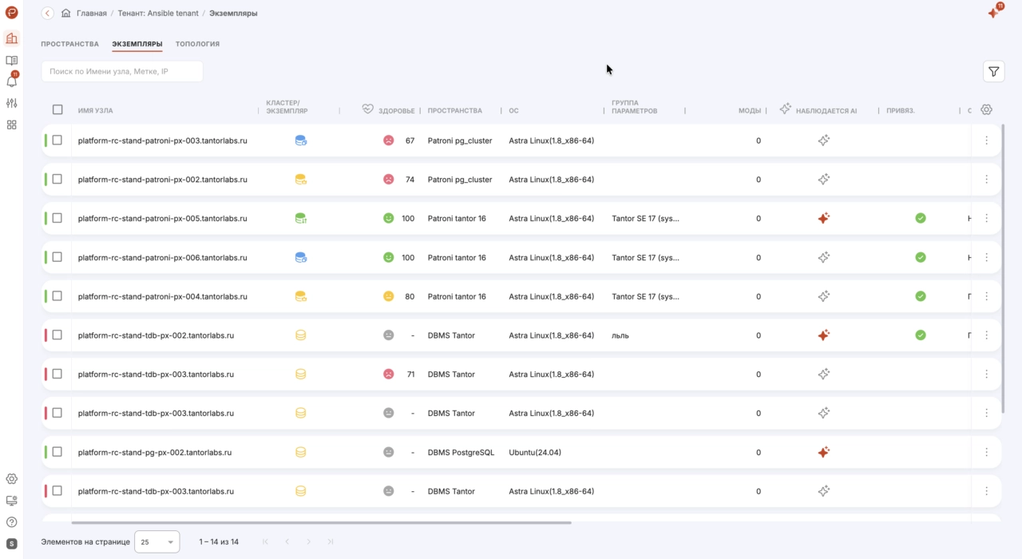Open row menu for patroni-px-005

pos(986,218)
